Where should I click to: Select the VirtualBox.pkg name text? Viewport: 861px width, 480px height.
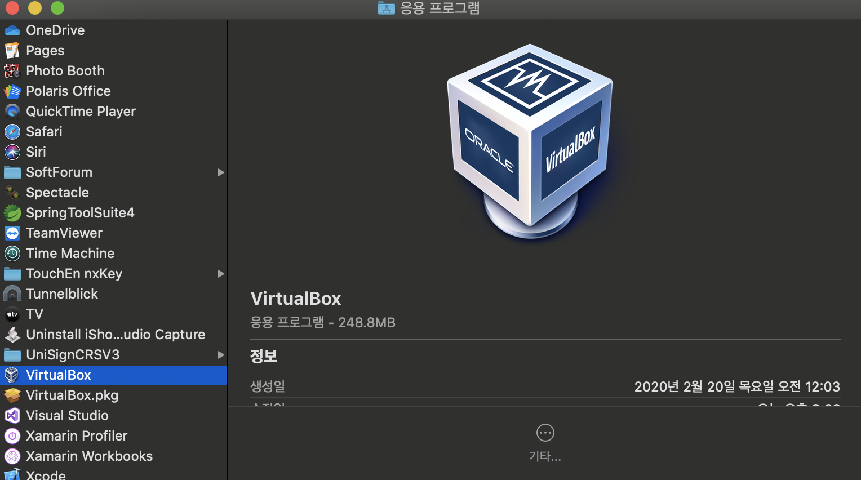pos(72,395)
